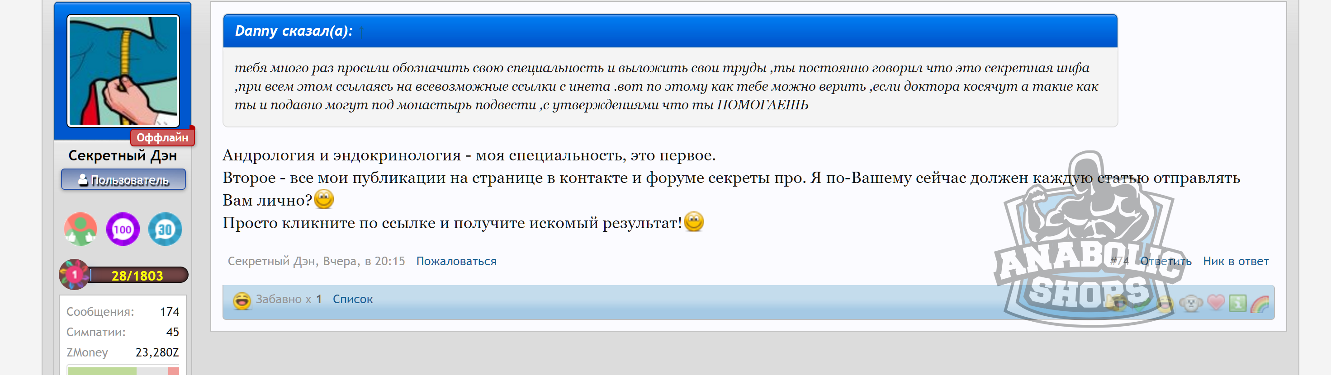Rate post with the pink heart reaction
1331x375 pixels.
click(1215, 303)
